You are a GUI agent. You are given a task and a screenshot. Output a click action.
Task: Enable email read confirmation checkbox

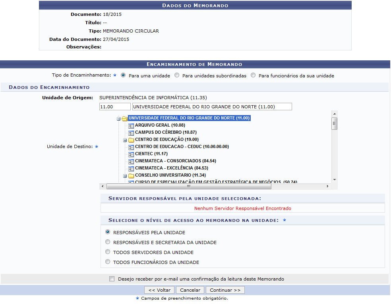point(112,279)
